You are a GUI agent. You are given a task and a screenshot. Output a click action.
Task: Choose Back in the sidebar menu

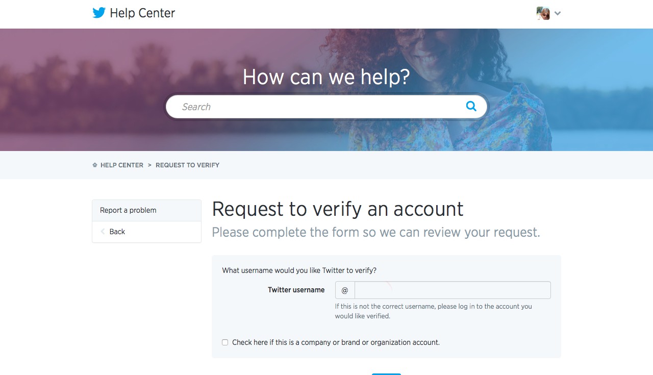point(117,232)
